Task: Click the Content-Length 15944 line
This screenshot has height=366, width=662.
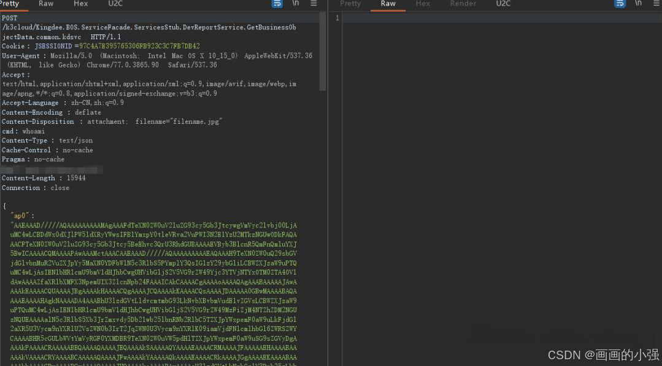Action: click(44, 178)
